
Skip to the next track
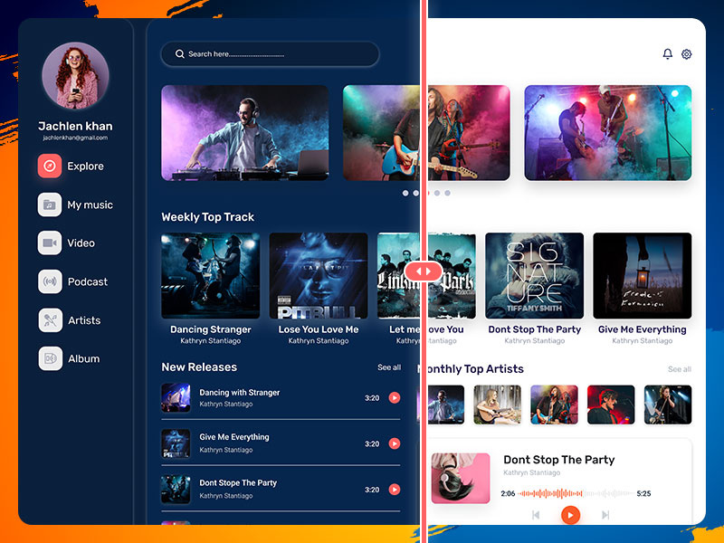pyautogui.click(x=605, y=516)
